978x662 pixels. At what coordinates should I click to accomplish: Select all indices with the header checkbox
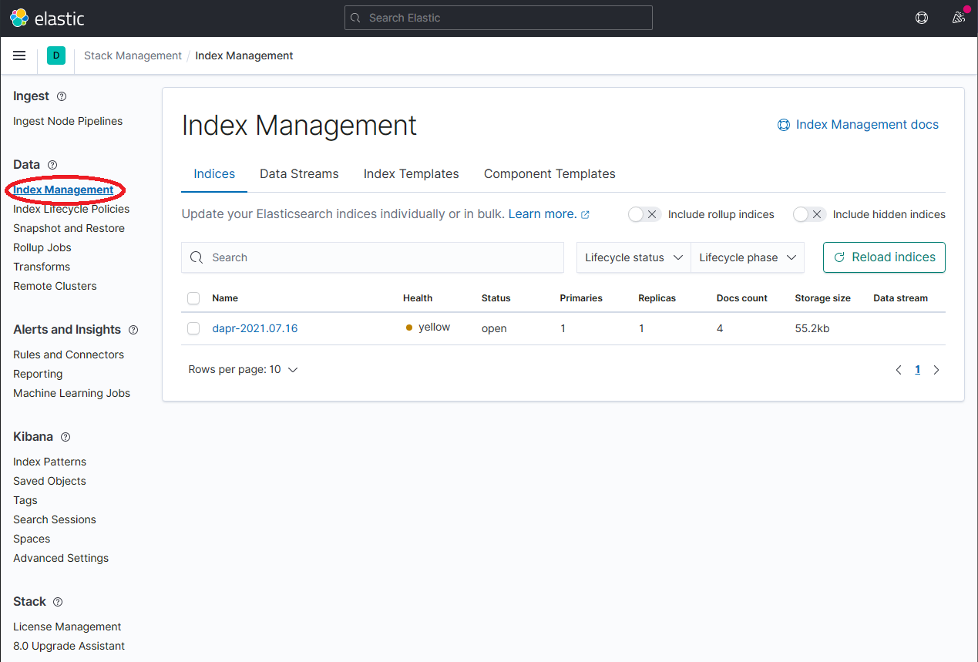193,298
